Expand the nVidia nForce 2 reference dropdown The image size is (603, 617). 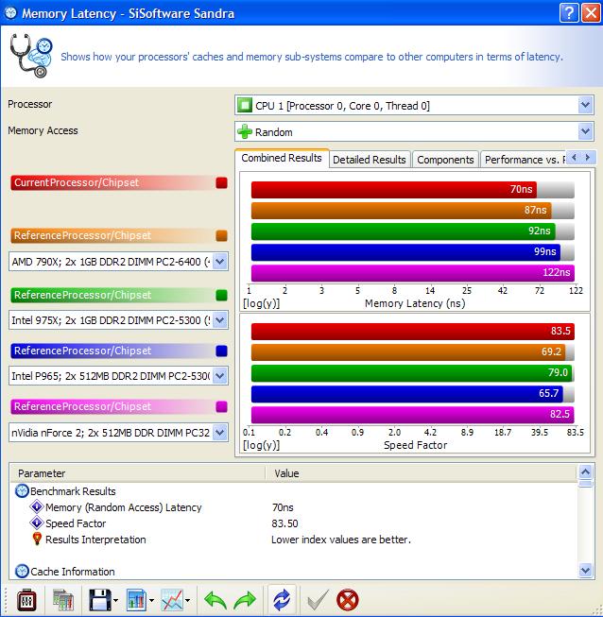[220, 433]
